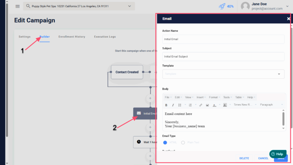Select the Plain Text email type

tap(183, 142)
